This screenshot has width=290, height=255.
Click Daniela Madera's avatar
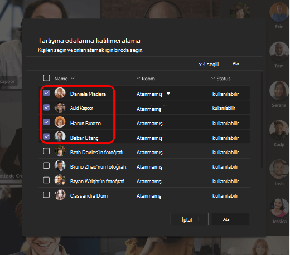click(x=60, y=93)
